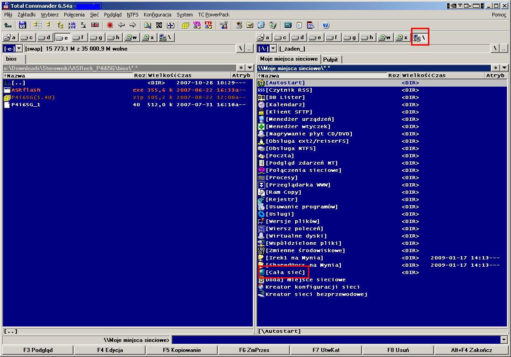Click the Internet Explorer toolbar icon
The height and width of the screenshot is (357, 511).
[x=261, y=25]
